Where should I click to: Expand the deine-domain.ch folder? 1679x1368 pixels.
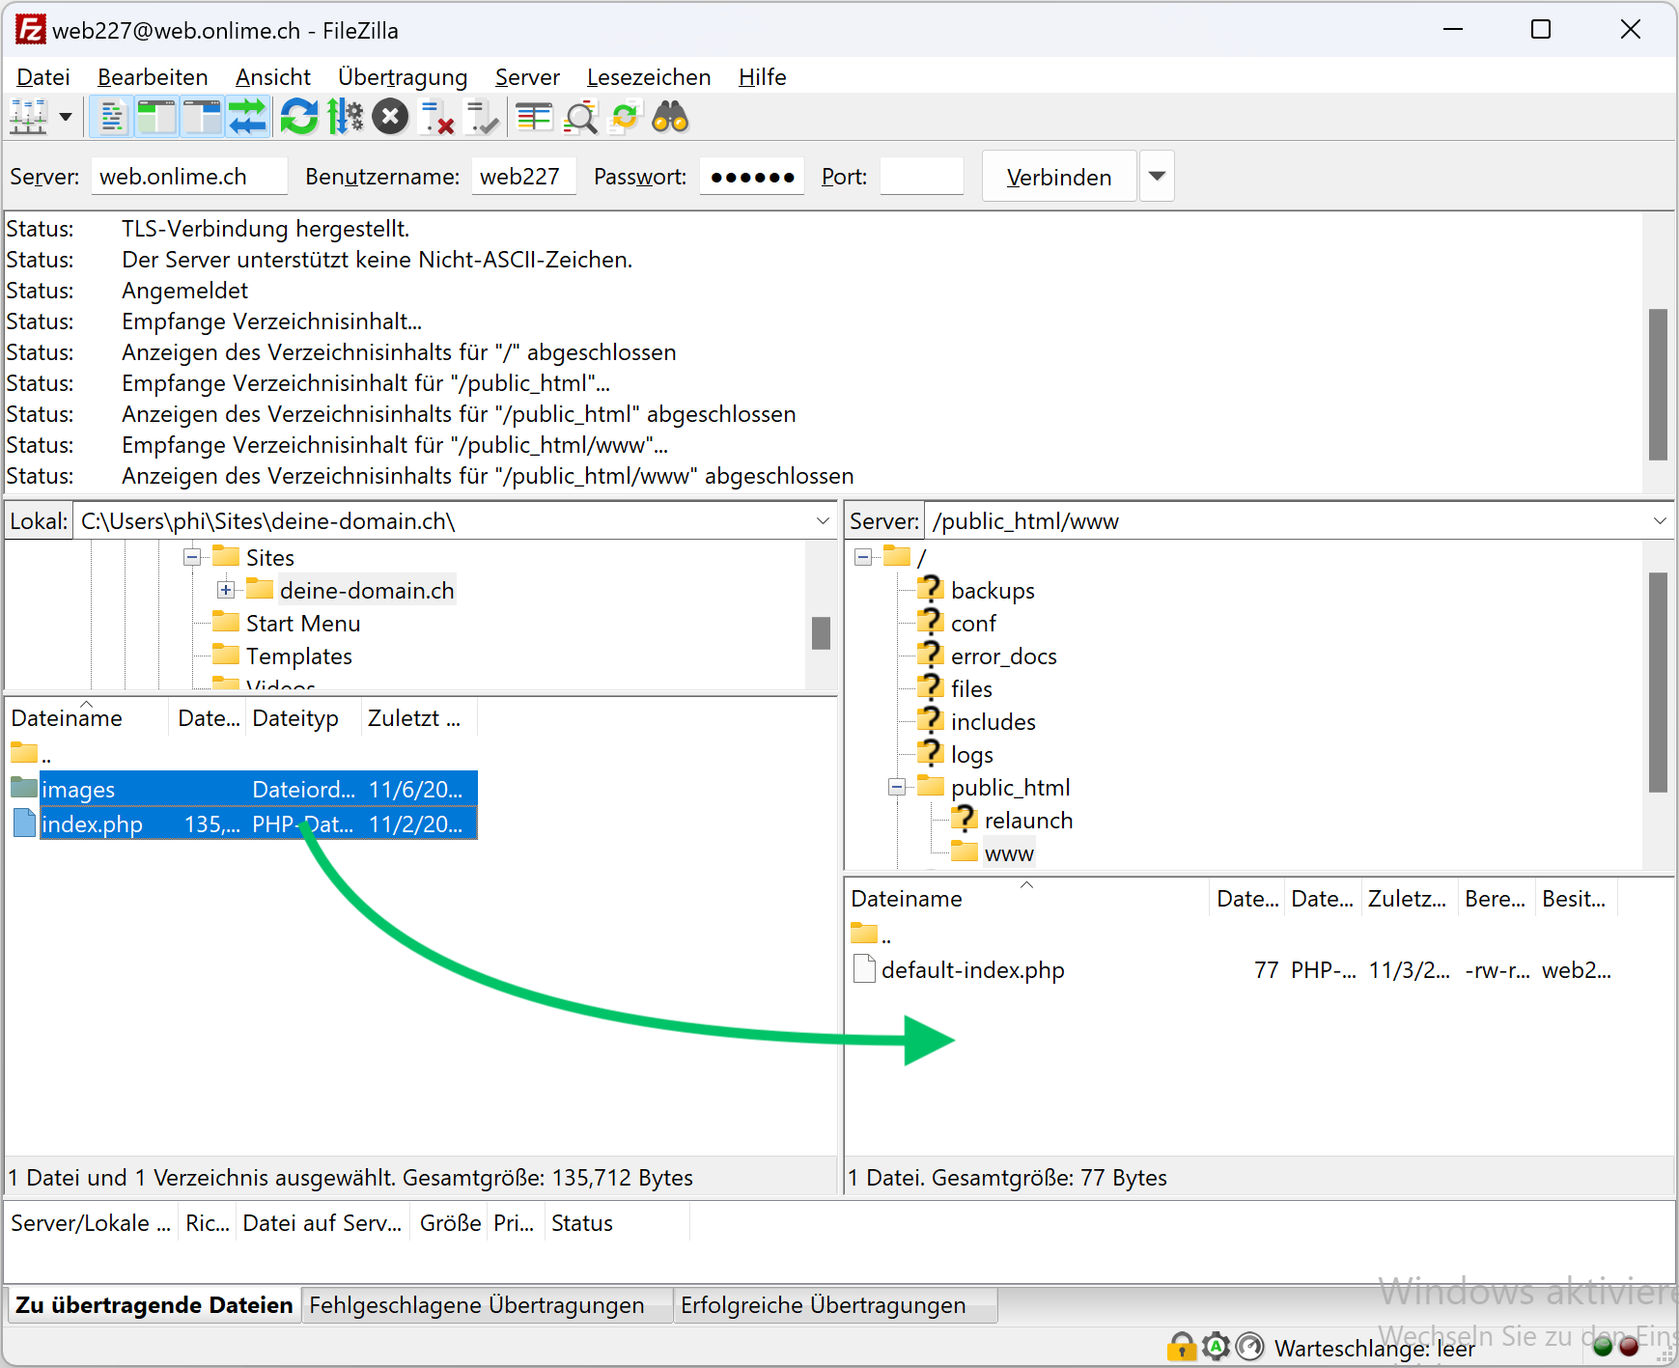(226, 590)
